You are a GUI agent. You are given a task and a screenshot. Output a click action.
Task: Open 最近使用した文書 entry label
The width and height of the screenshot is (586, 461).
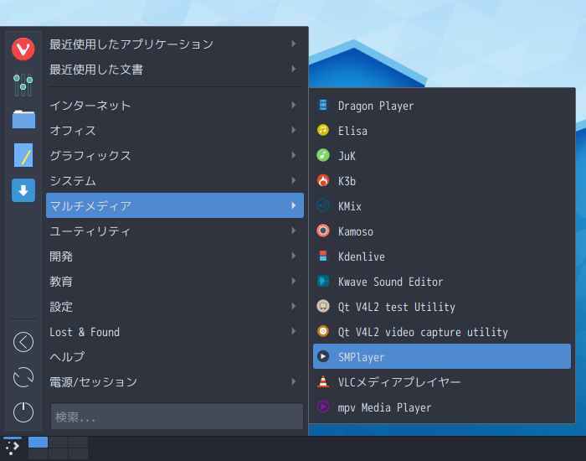pos(96,70)
